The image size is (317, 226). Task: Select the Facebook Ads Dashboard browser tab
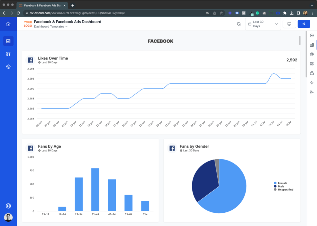(x=42, y=6)
